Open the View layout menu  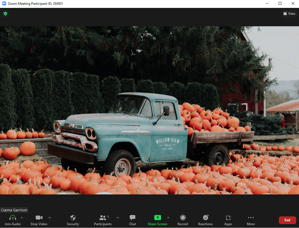tap(289, 14)
